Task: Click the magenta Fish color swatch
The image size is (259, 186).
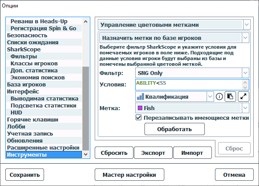Action: [140, 108]
